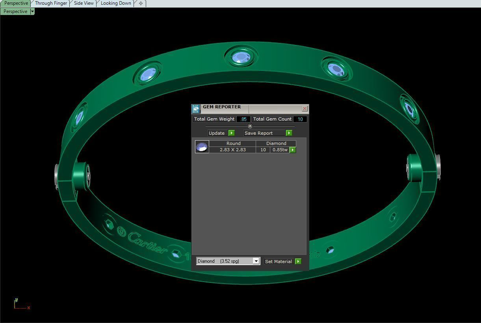The width and height of the screenshot is (481, 323).
Task: Select the Perspective tab
Action: 16,3
